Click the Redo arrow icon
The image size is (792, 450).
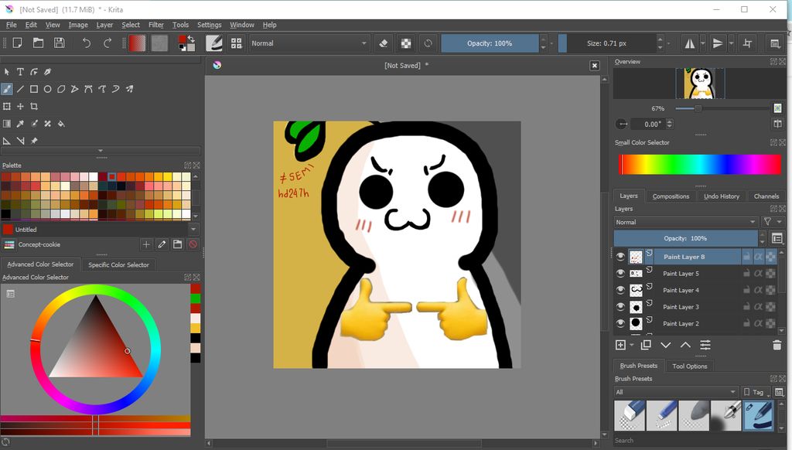point(108,43)
